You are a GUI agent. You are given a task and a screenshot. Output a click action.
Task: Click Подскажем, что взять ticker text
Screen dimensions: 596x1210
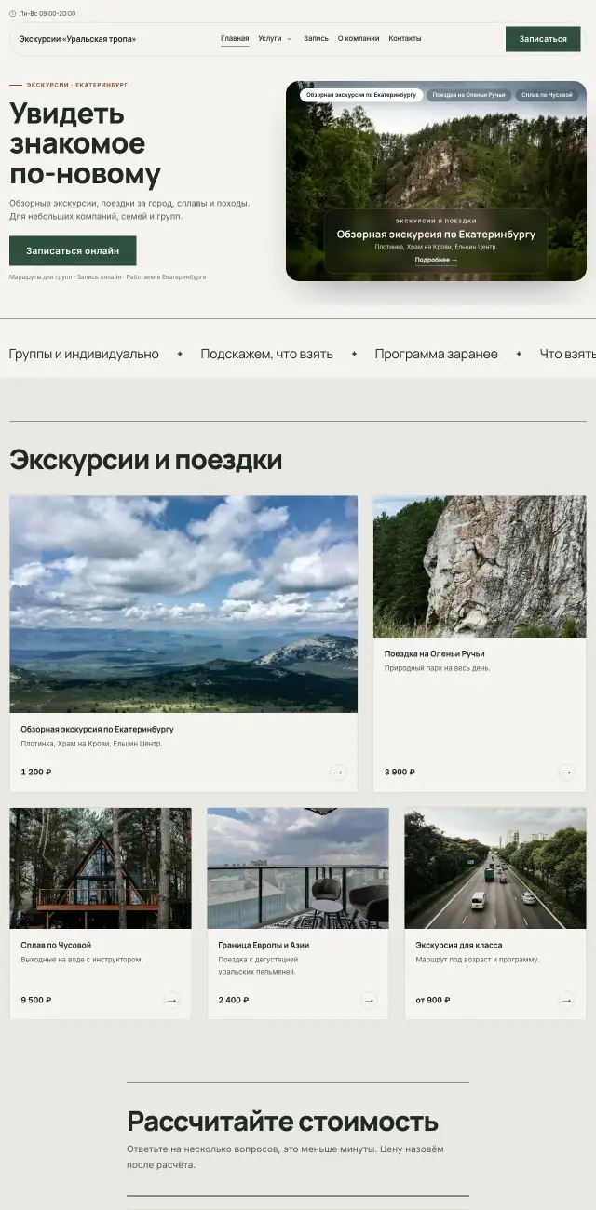tap(267, 354)
